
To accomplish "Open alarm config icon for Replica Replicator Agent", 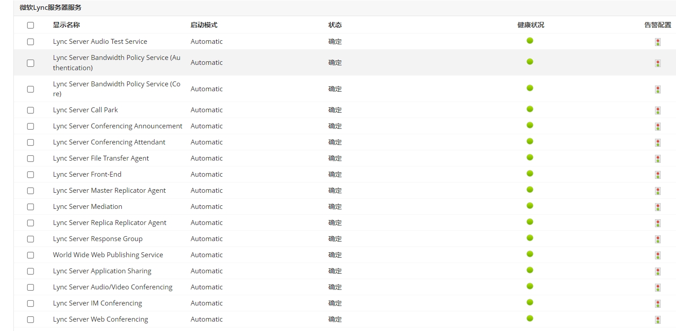I will pos(658,223).
